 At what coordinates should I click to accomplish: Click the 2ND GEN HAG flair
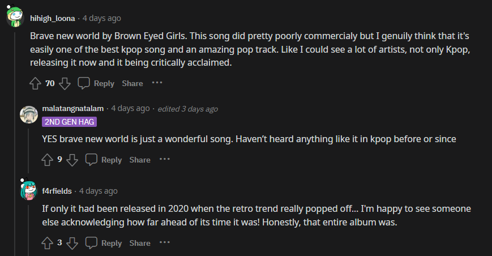point(70,121)
